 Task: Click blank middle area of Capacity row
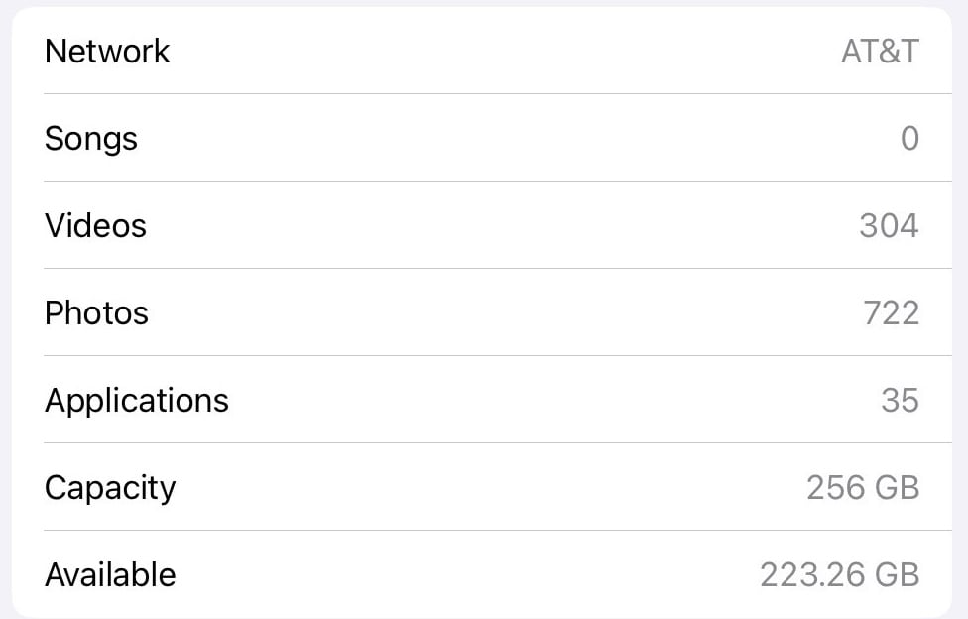496,488
